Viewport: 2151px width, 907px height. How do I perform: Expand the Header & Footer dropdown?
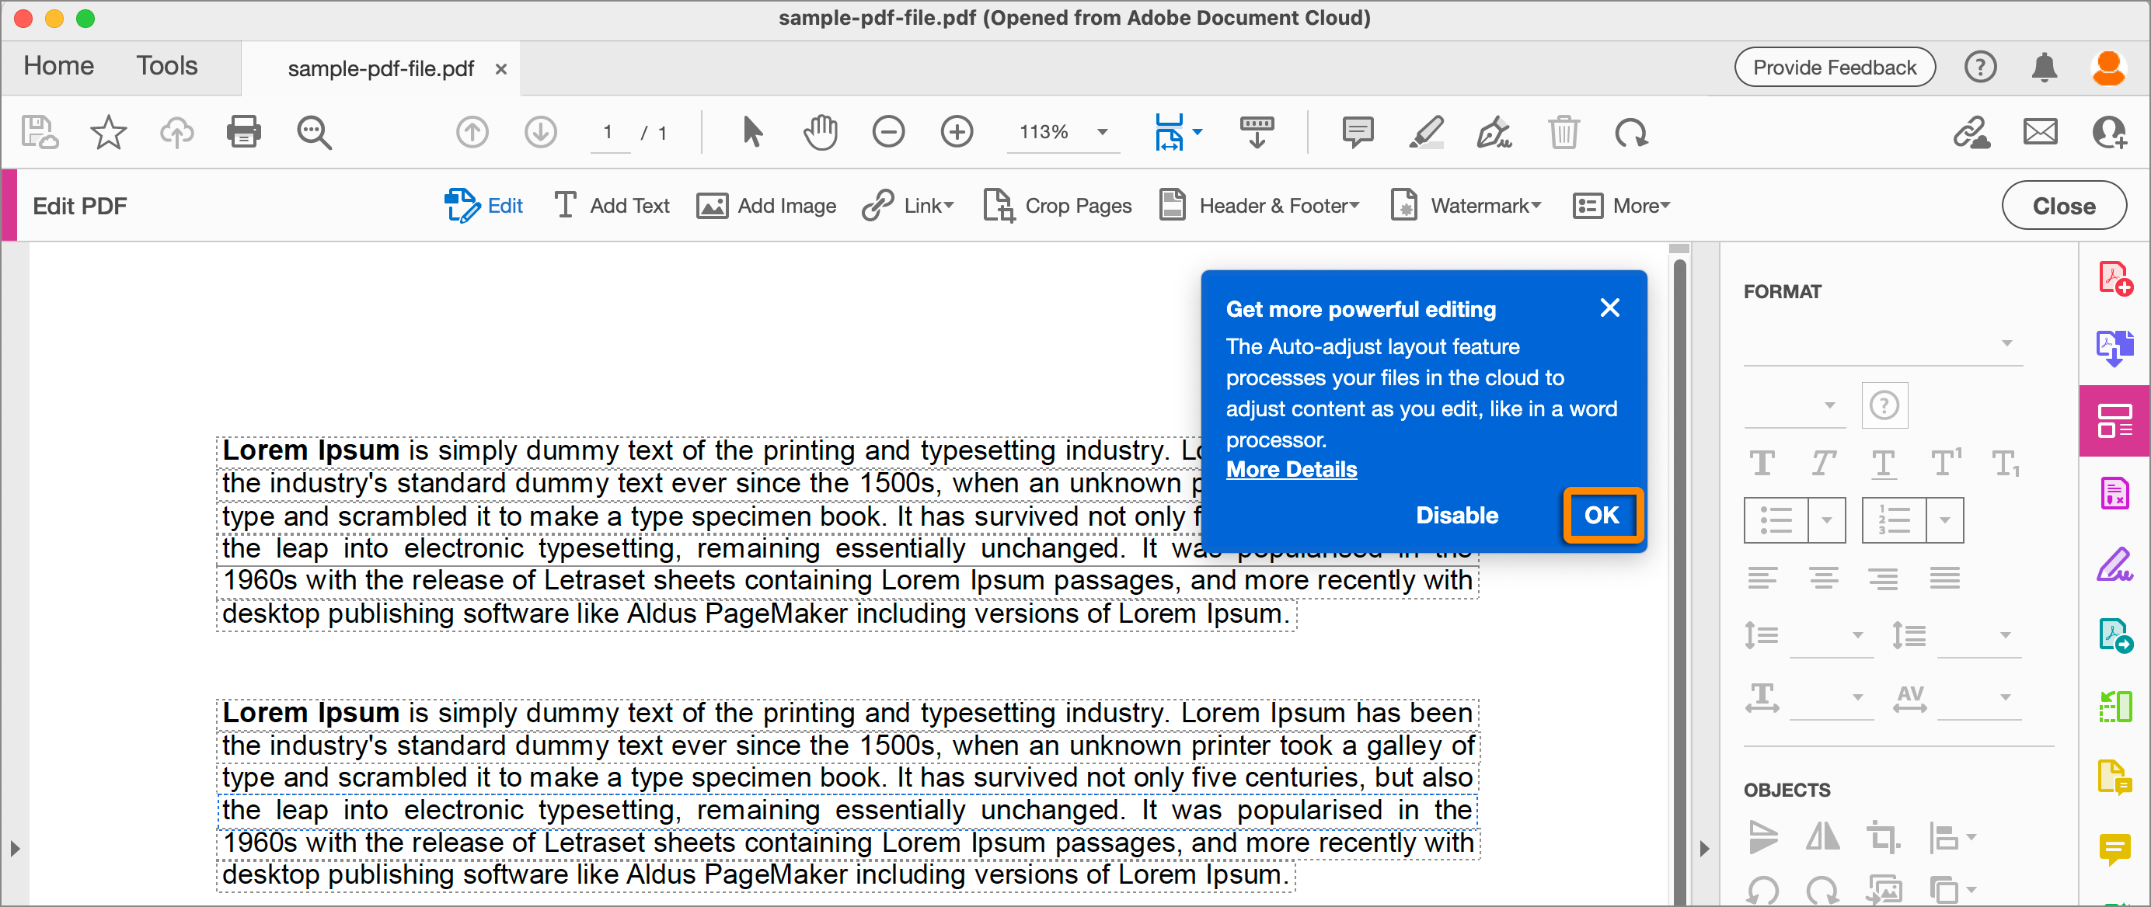[x=1260, y=205]
